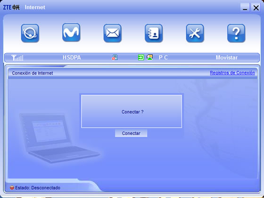Screen dimensions: 264x198
Task: Click the red disconnected status indicator icon
Action: [12, 188]
